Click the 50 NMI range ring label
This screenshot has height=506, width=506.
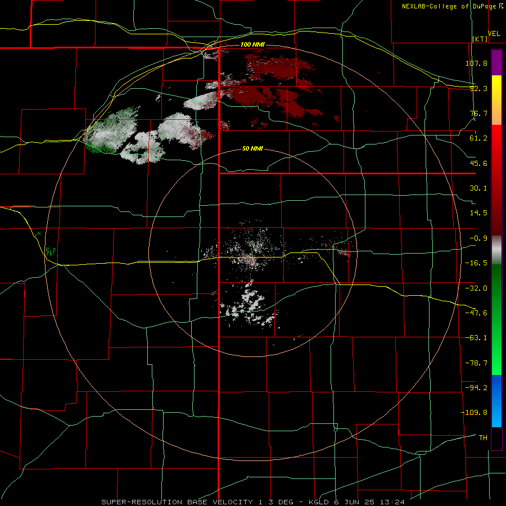(252, 149)
